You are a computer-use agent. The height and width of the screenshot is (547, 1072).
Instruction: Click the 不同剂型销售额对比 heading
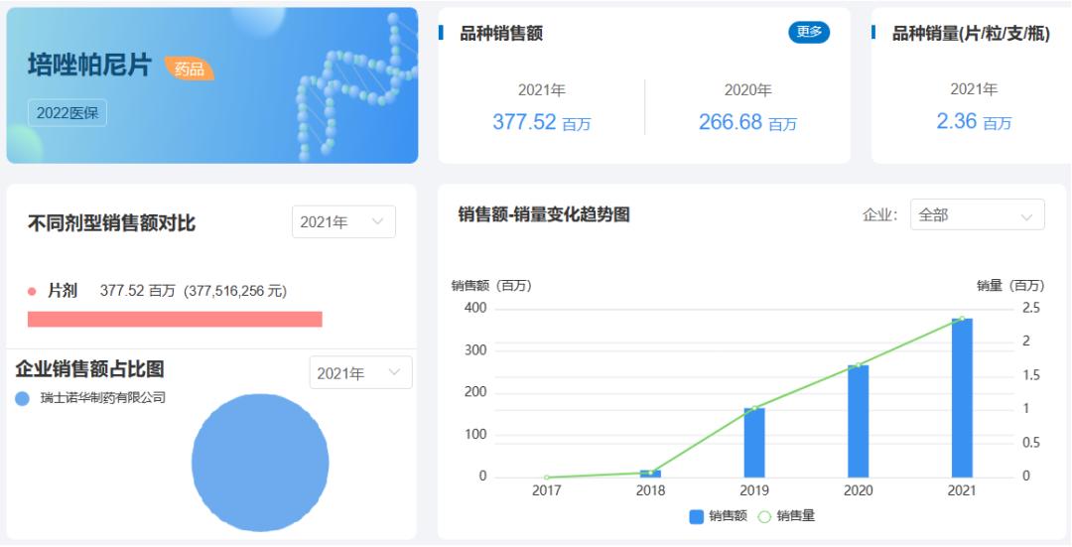click(x=111, y=223)
